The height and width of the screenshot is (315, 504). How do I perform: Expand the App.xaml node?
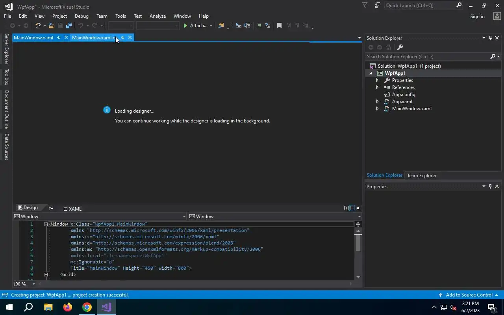pos(377,102)
